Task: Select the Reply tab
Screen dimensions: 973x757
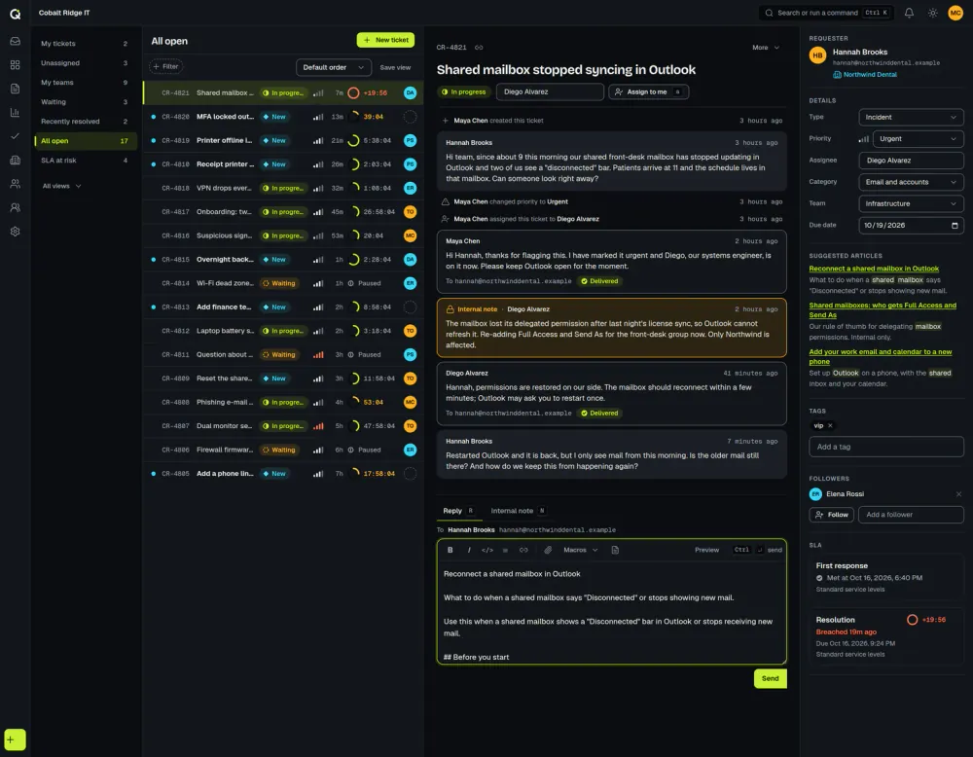Action: coord(458,511)
